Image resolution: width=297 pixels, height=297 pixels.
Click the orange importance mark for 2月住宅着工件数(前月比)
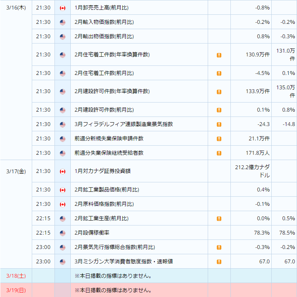click(x=219, y=73)
